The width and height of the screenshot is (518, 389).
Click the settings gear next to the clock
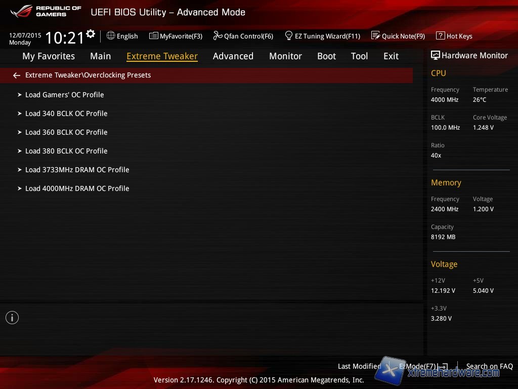click(x=91, y=33)
